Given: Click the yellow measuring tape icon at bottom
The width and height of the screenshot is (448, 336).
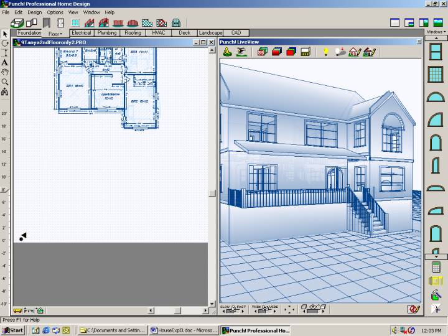Looking at the screenshot, I should point(17,310).
